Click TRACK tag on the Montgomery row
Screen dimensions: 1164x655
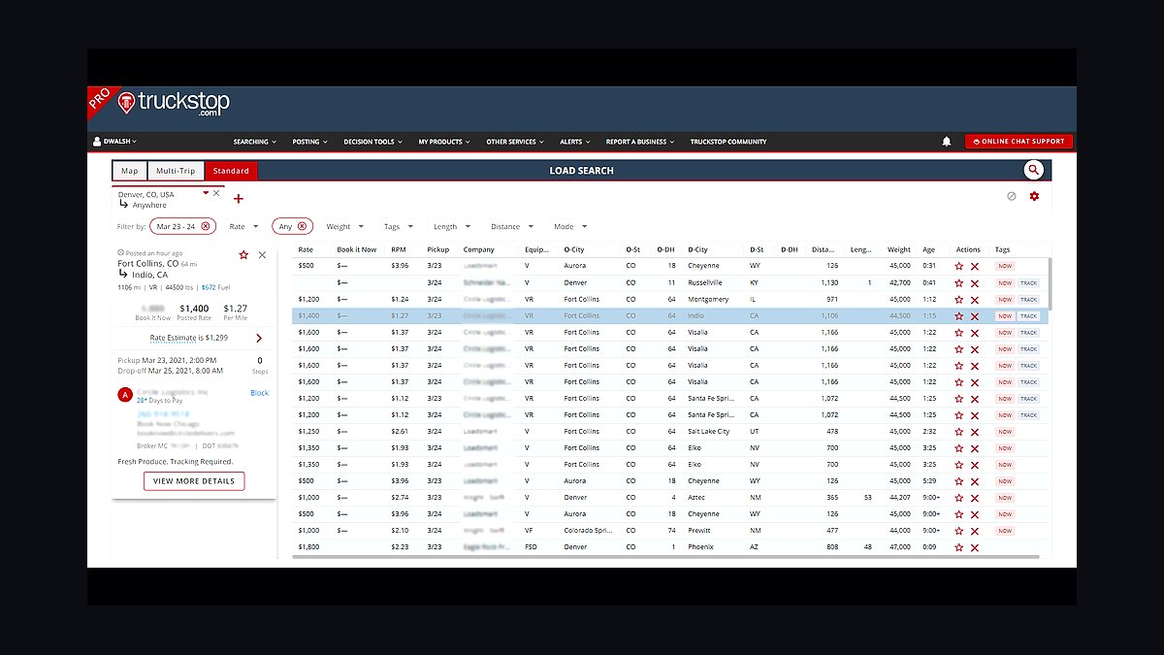tap(1028, 299)
